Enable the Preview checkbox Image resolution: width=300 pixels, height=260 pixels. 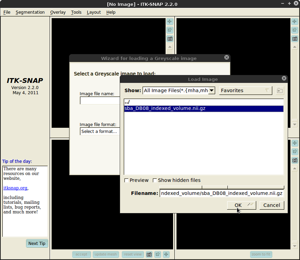[x=127, y=180]
